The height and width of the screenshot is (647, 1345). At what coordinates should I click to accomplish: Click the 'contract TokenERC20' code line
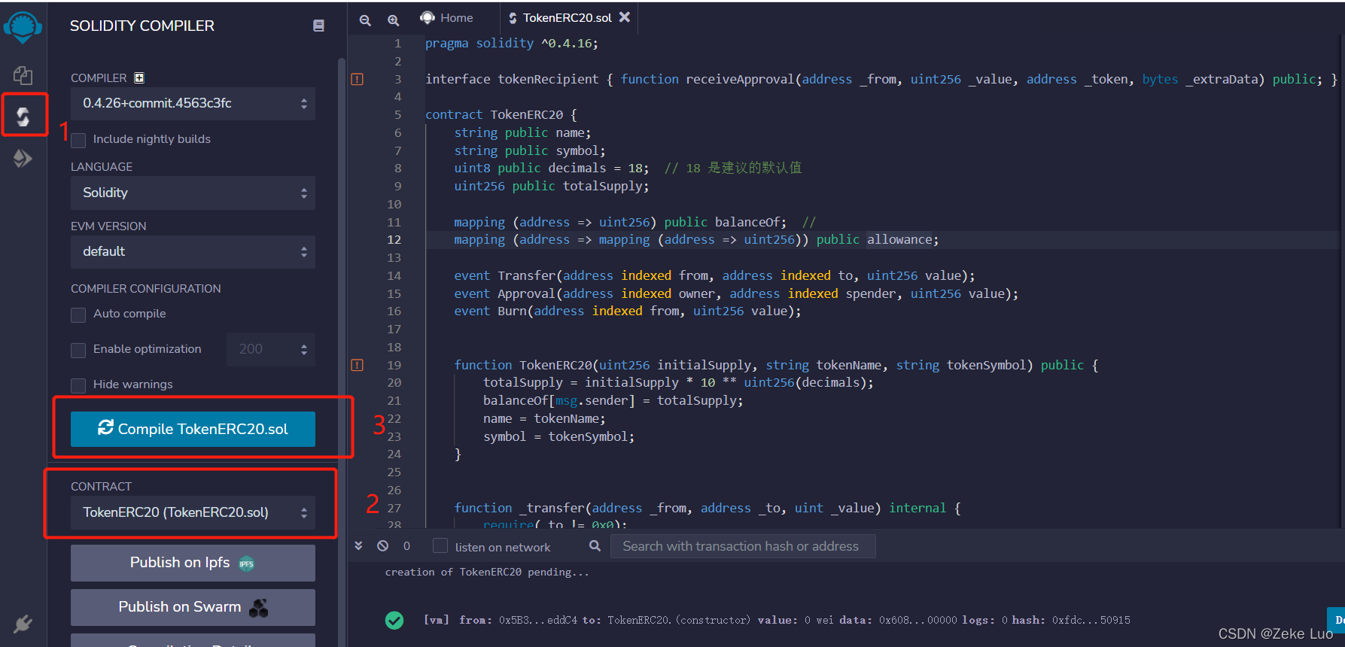(501, 114)
